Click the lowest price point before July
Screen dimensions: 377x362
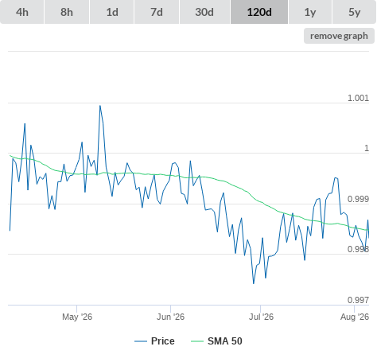(254, 283)
